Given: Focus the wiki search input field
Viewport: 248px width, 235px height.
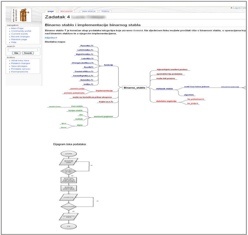Looking at the screenshot, I should pos(23,50).
